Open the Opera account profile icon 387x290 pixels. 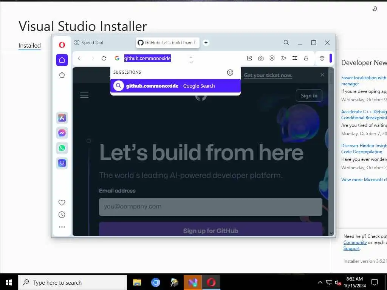pyautogui.click(x=306, y=58)
